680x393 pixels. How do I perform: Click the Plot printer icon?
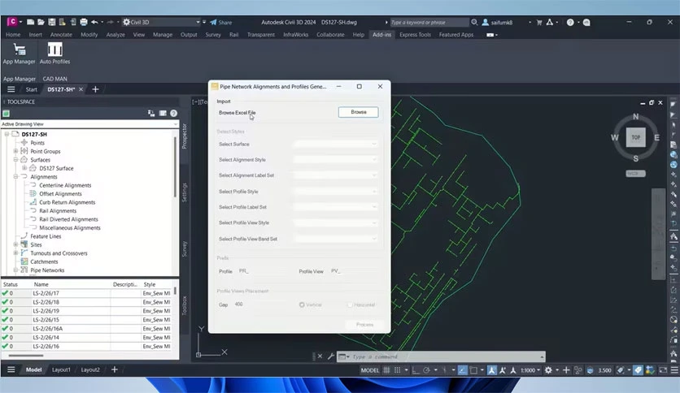tap(84, 22)
